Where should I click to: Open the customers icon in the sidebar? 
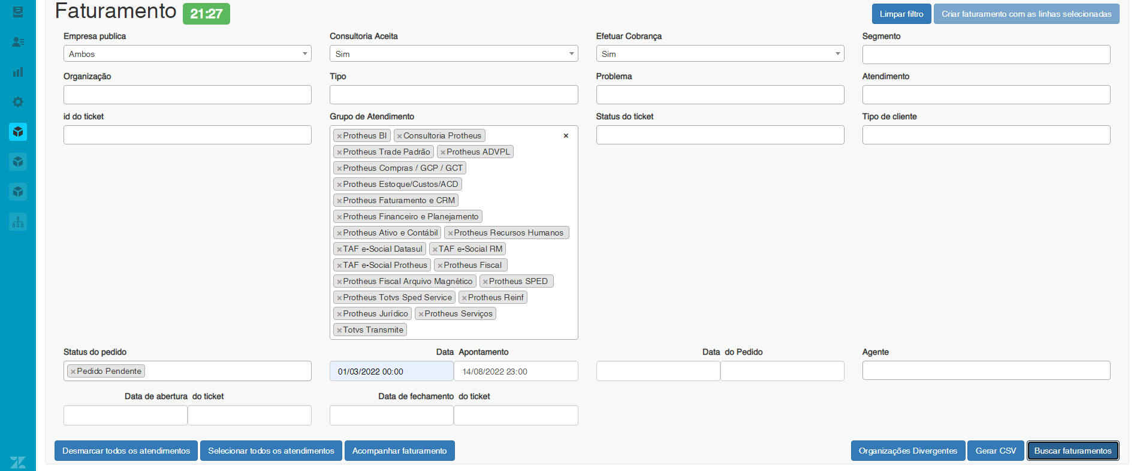point(18,42)
